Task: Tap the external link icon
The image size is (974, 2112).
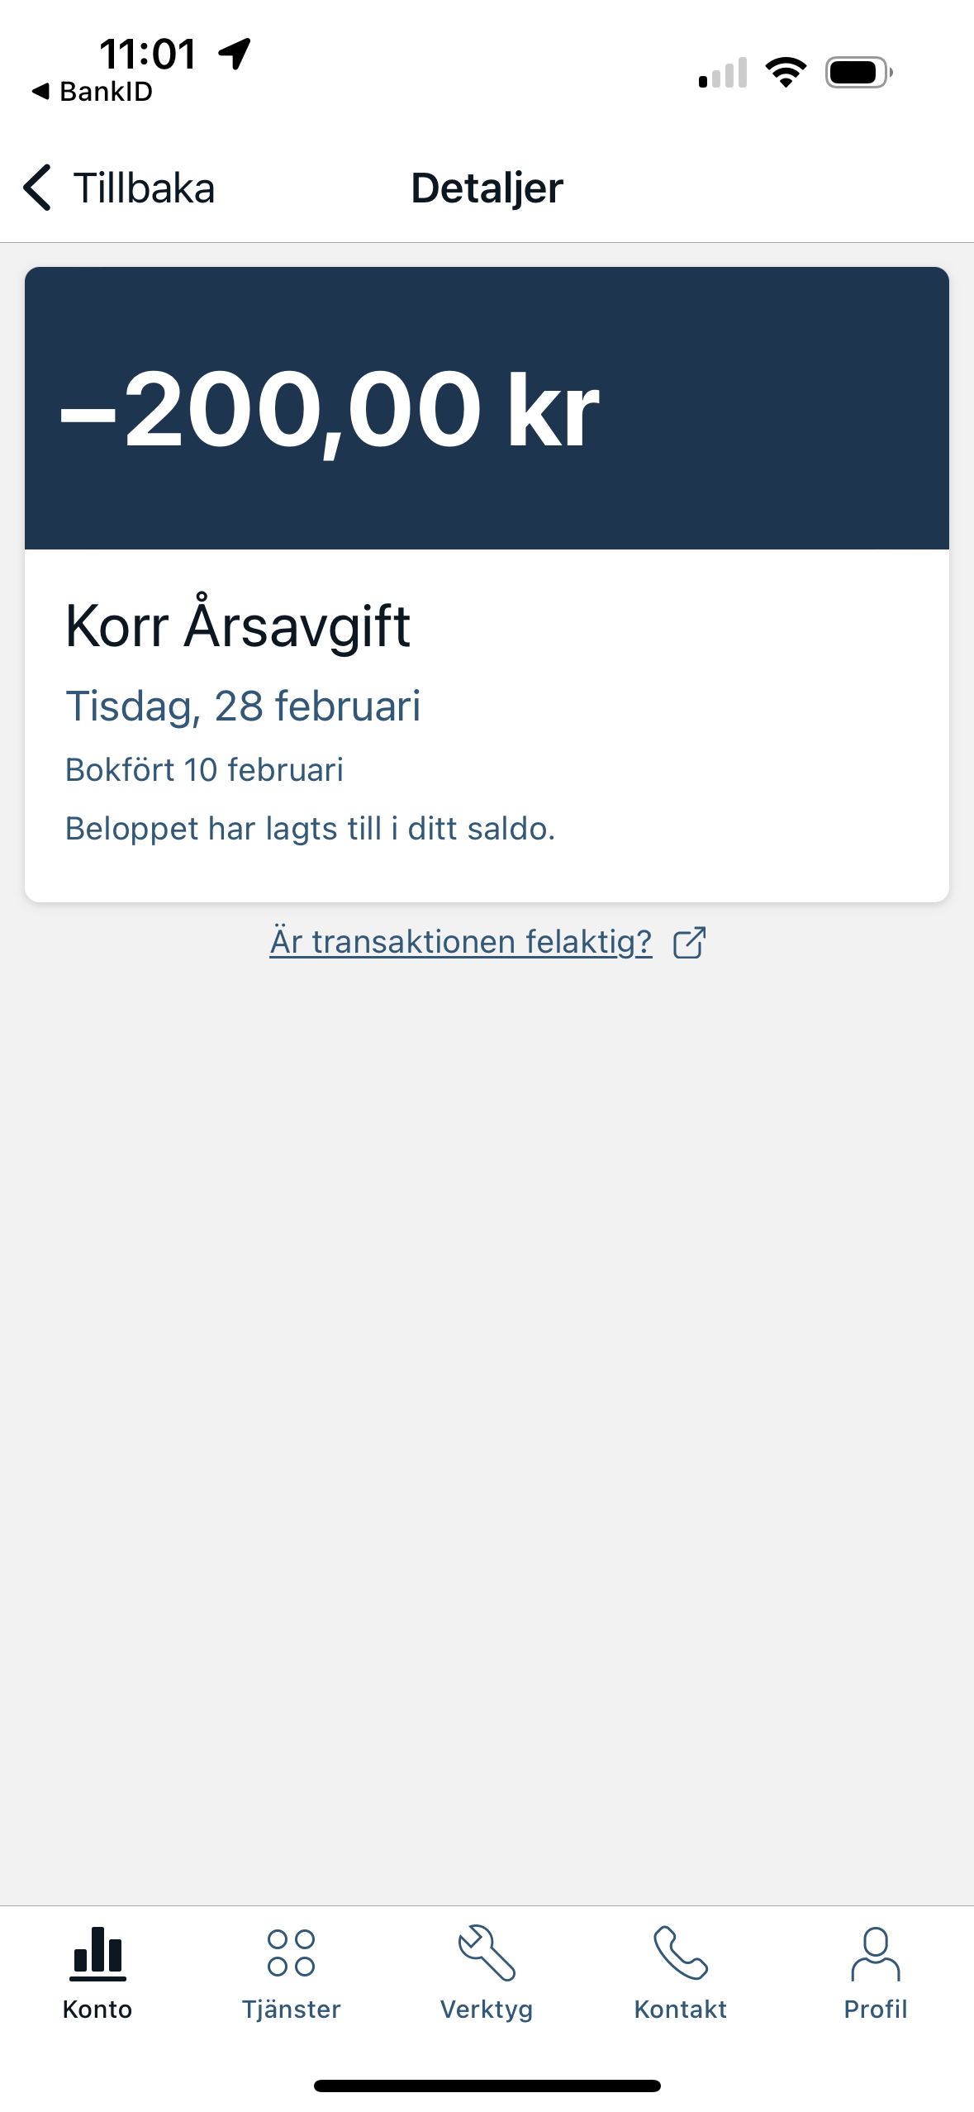Action: pyautogui.click(x=689, y=943)
